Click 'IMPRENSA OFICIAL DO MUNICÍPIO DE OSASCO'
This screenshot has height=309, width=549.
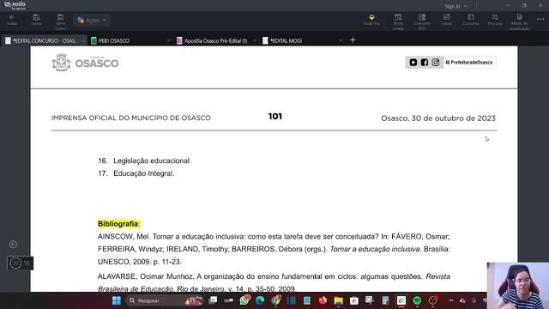[x=131, y=118]
